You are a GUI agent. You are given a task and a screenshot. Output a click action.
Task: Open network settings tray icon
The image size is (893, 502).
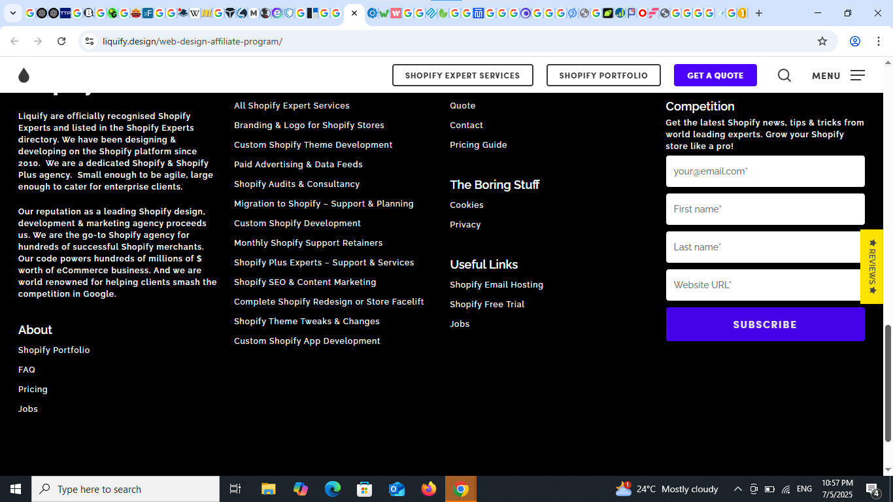pos(786,489)
